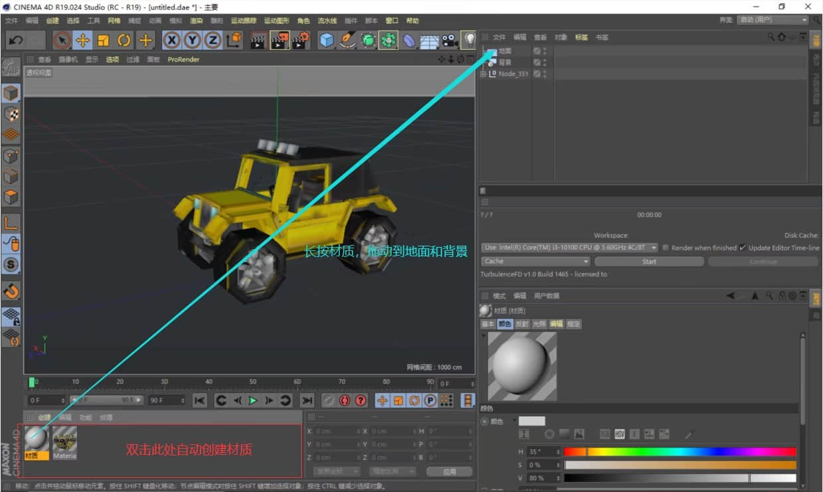Select Points mode in left toolbar
The height and width of the screenshot is (492, 823).
(x=11, y=156)
